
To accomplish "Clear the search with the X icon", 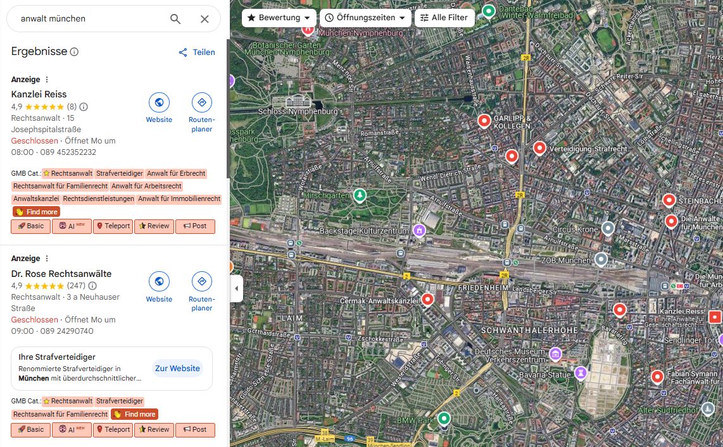I will click(204, 19).
